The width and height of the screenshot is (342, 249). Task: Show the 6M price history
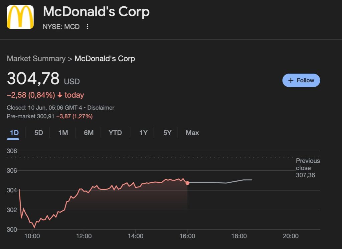tap(89, 133)
